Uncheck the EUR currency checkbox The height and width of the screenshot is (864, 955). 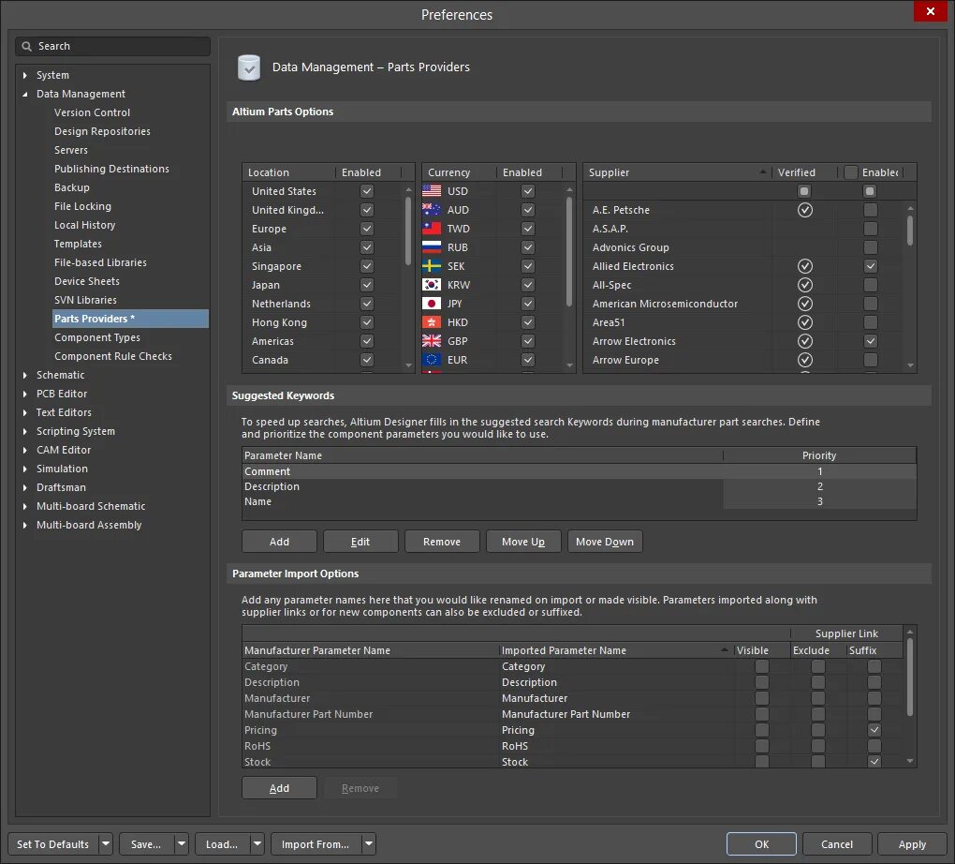pyautogui.click(x=528, y=360)
